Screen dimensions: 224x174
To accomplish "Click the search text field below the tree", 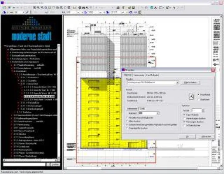I will [x=24, y=164].
